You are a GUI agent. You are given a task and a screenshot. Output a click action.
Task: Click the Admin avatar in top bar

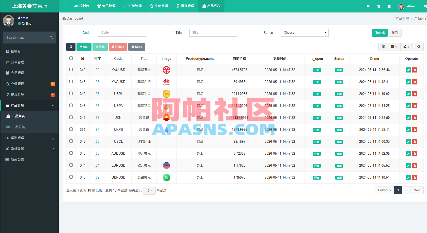coord(401,6)
